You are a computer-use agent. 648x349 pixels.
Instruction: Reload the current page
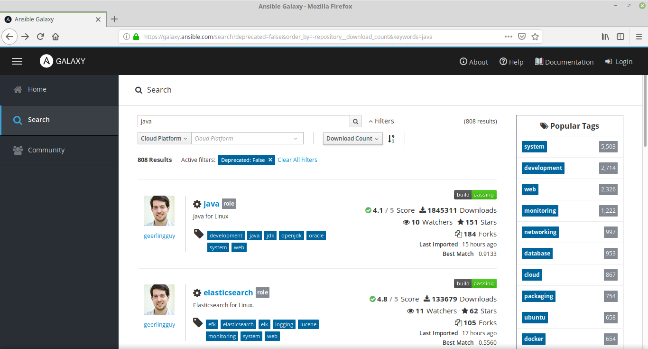tap(40, 37)
